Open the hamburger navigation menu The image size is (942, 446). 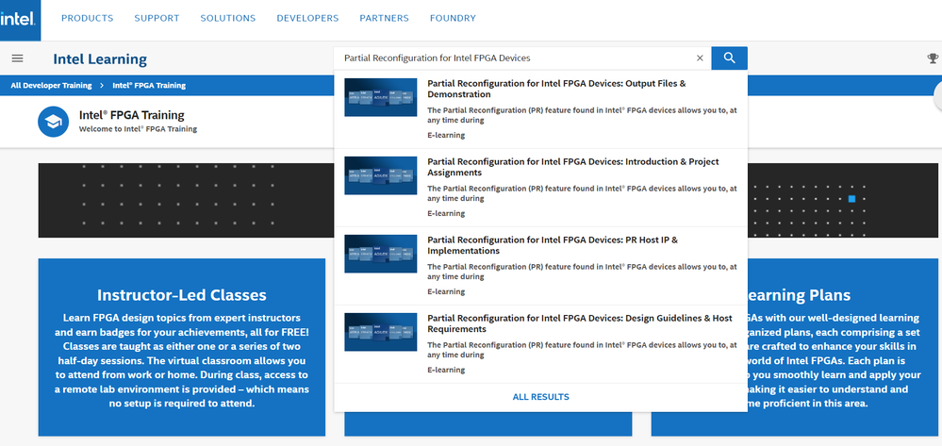(x=17, y=58)
